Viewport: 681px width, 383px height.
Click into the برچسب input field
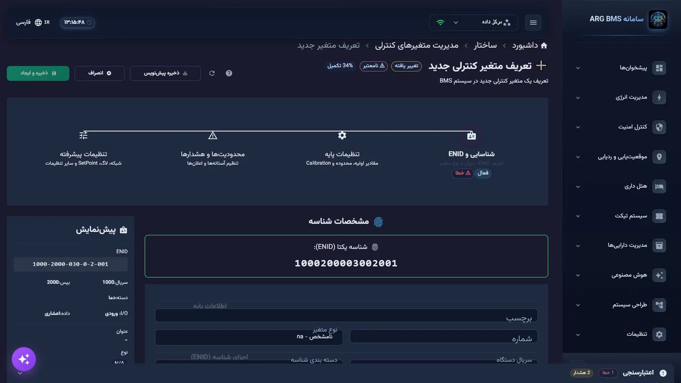346,316
